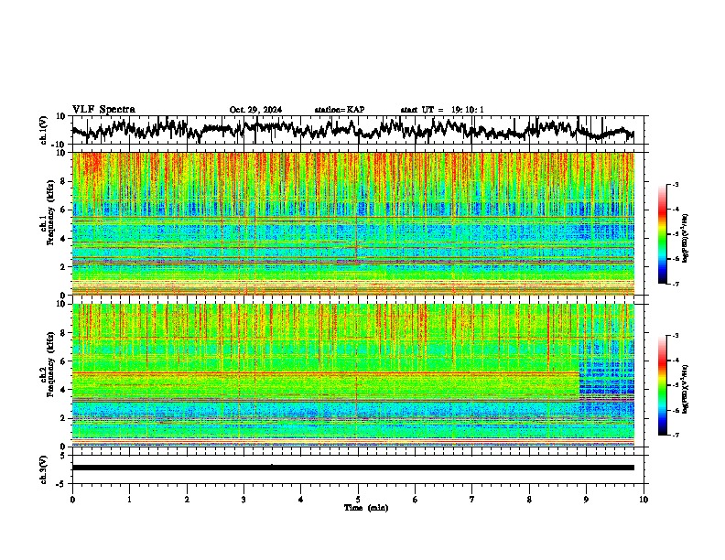Click the "station=KAP" header label
The height and width of the screenshot is (560, 725).
tap(340, 110)
